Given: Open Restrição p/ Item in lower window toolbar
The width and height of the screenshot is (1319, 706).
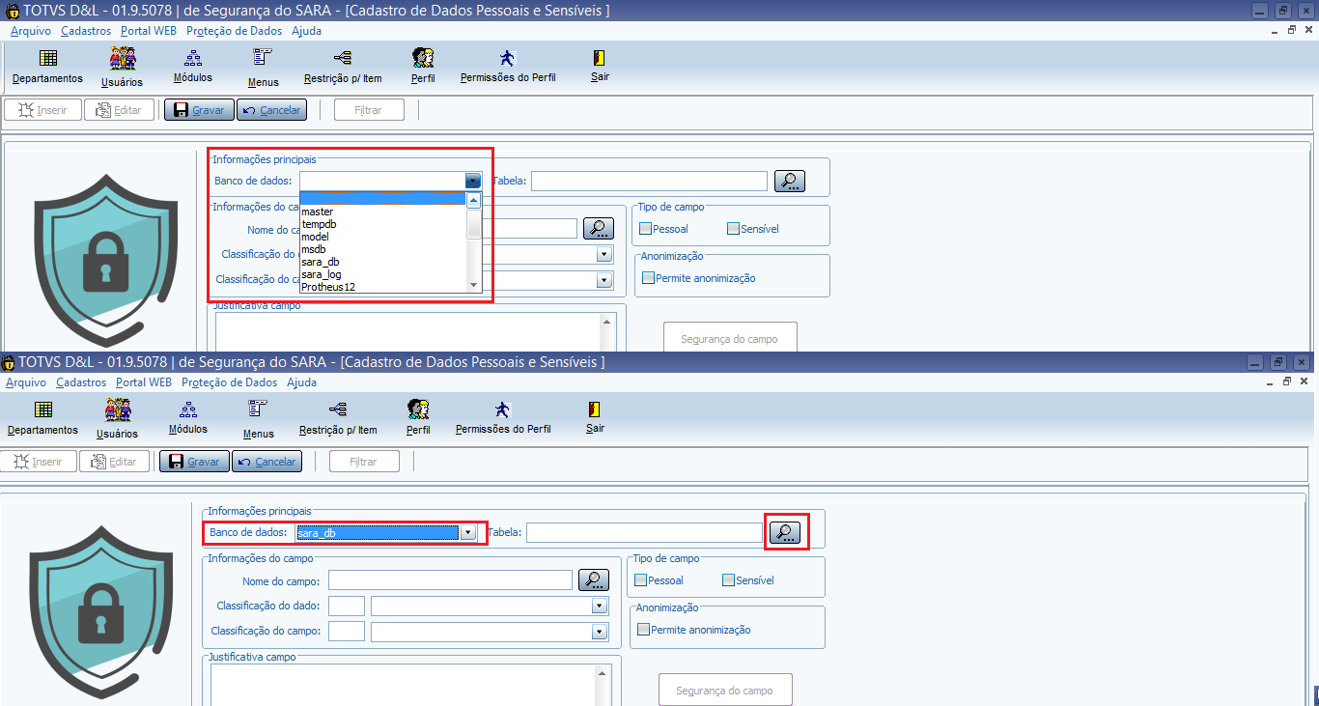Looking at the screenshot, I should coord(338,418).
